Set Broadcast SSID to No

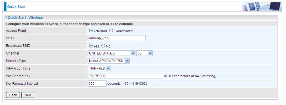pyautogui.click(x=103, y=46)
